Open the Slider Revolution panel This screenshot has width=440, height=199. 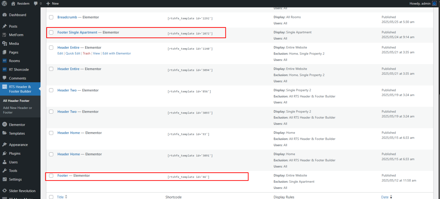click(x=20, y=191)
